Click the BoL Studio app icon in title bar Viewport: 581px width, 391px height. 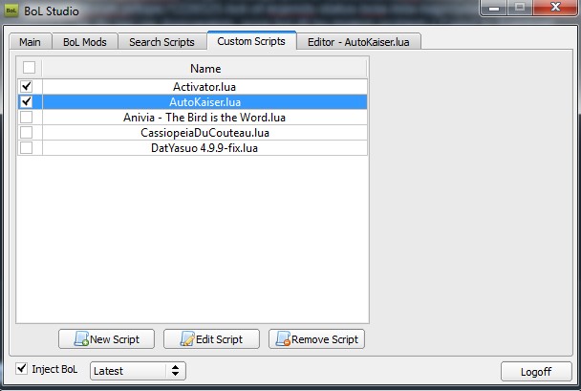[x=11, y=11]
